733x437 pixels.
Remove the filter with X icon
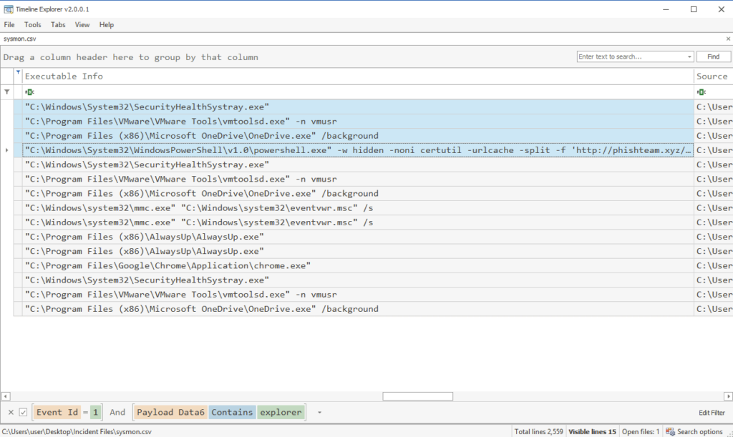pyautogui.click(x=11, y=412)
